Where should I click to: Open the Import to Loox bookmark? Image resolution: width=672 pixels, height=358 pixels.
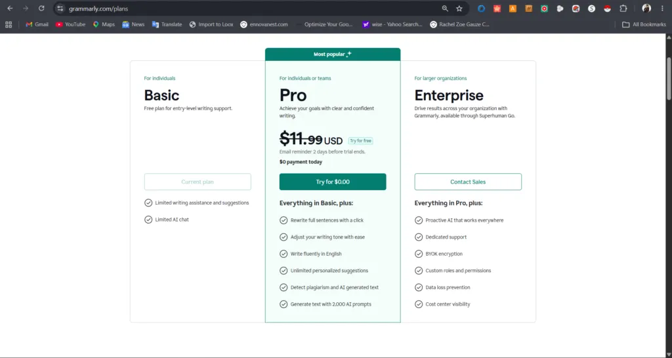[211, 24]
